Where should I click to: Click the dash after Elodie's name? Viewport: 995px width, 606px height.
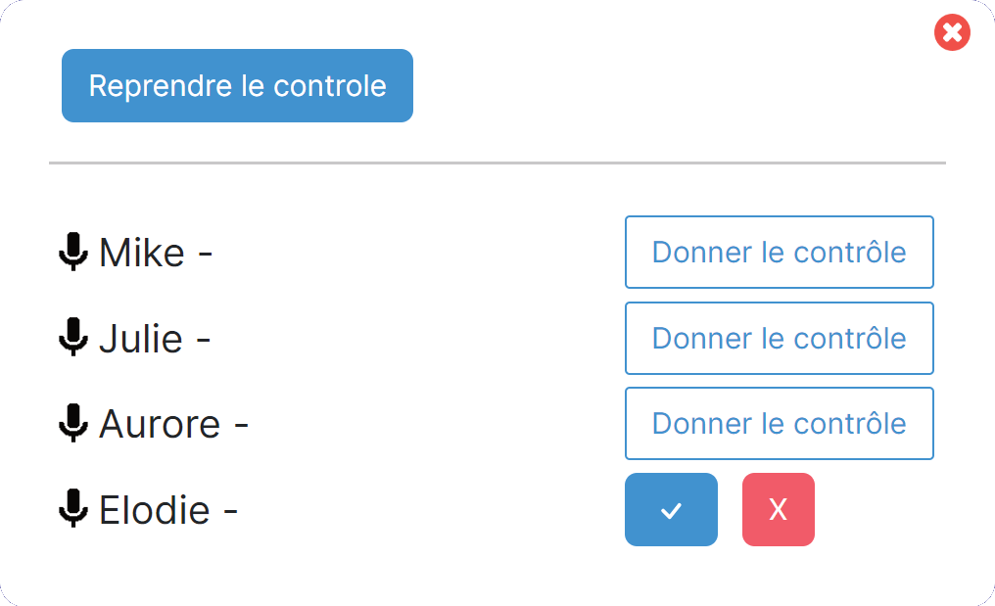click(x=230, y=511)
